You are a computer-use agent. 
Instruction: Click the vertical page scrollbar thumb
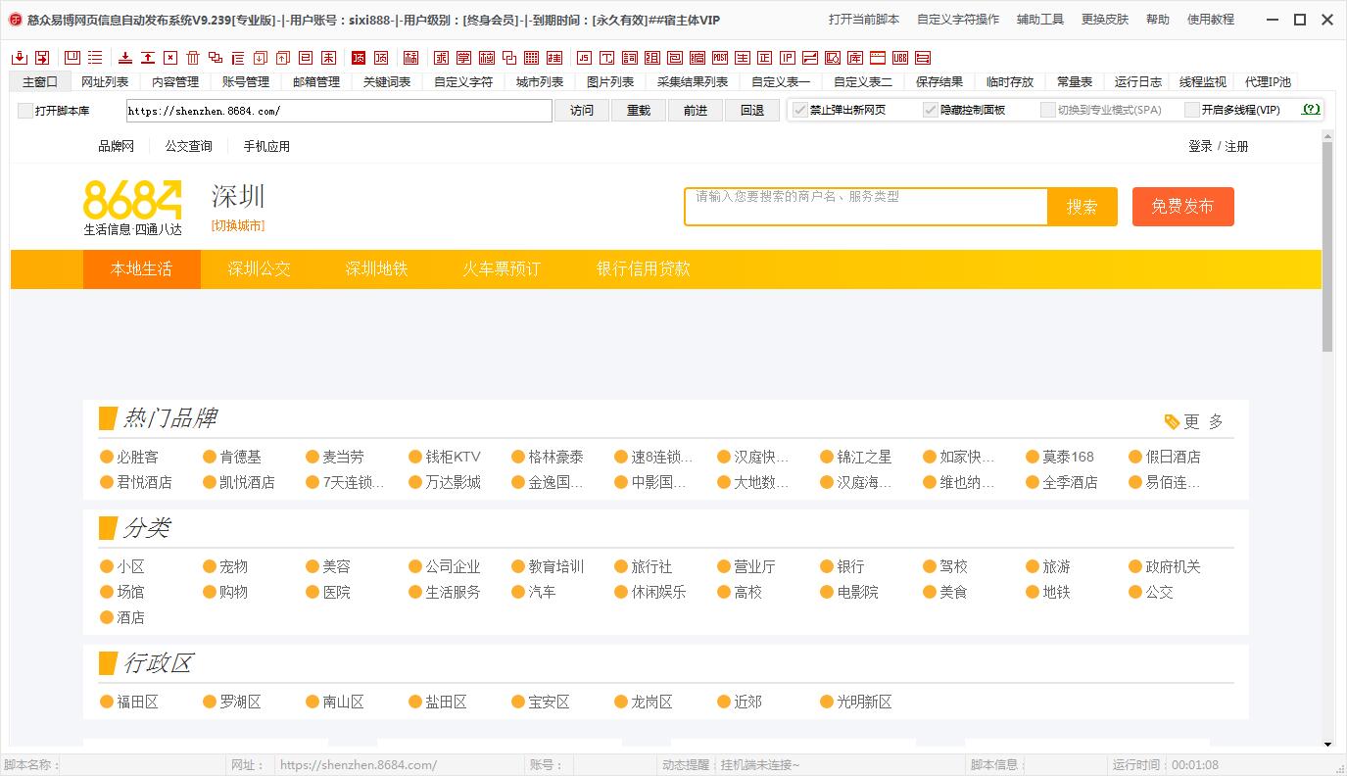(1327, 247)
